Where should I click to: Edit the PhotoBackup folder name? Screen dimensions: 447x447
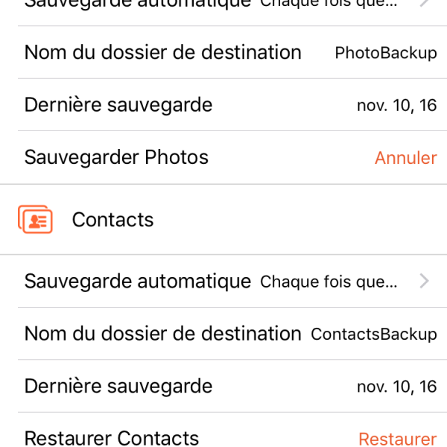[385, 53]
